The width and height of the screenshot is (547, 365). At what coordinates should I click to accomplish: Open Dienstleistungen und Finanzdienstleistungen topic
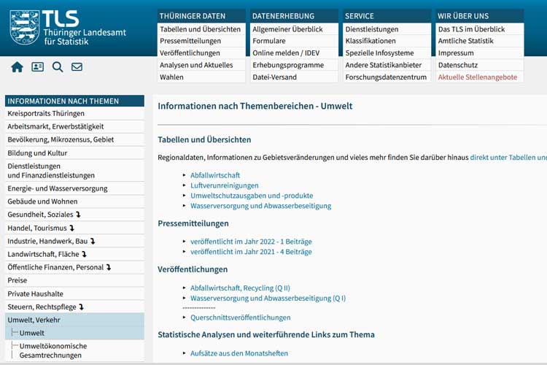[x=74, y=170]
